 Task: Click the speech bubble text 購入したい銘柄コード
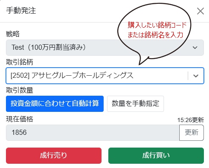click(157, 25)
